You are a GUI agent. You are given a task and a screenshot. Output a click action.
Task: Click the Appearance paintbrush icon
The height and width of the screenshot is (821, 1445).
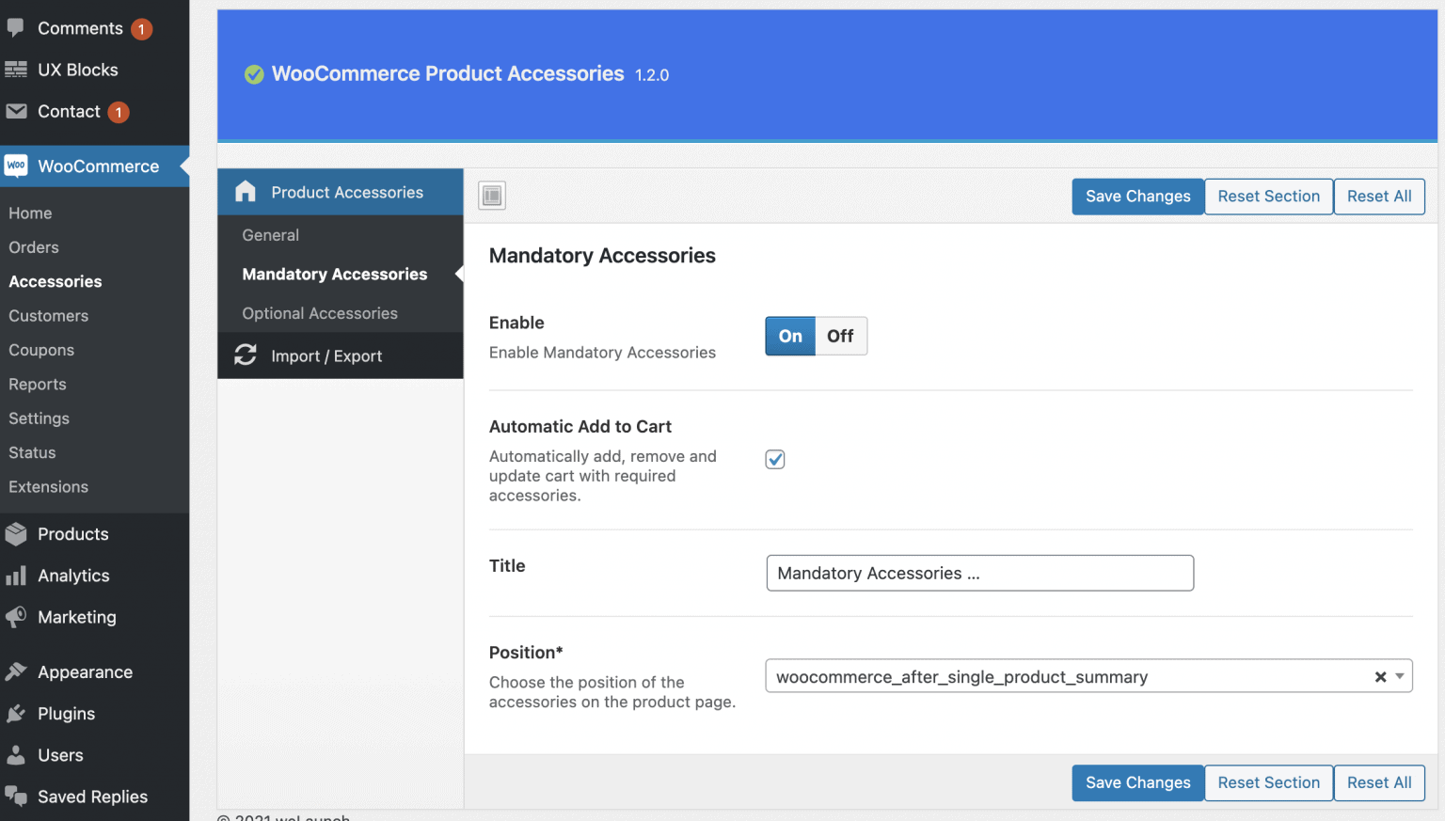tap(16, 671)
